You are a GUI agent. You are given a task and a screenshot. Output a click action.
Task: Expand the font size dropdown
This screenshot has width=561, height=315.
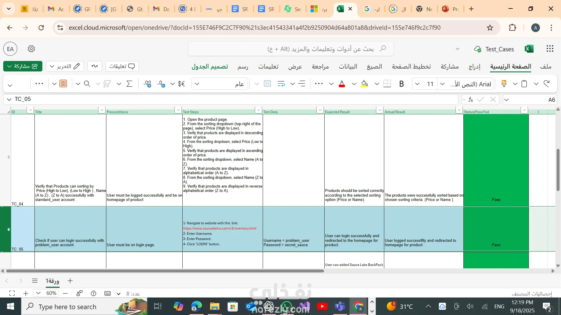click(417, 84)
